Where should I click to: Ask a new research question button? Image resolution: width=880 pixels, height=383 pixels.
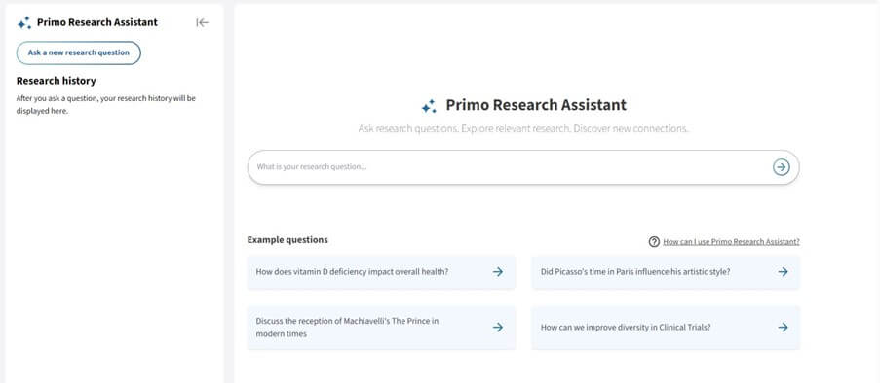tap(79, 52)
